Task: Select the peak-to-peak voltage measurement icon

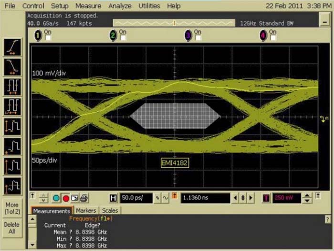Action: click(12, 126)
